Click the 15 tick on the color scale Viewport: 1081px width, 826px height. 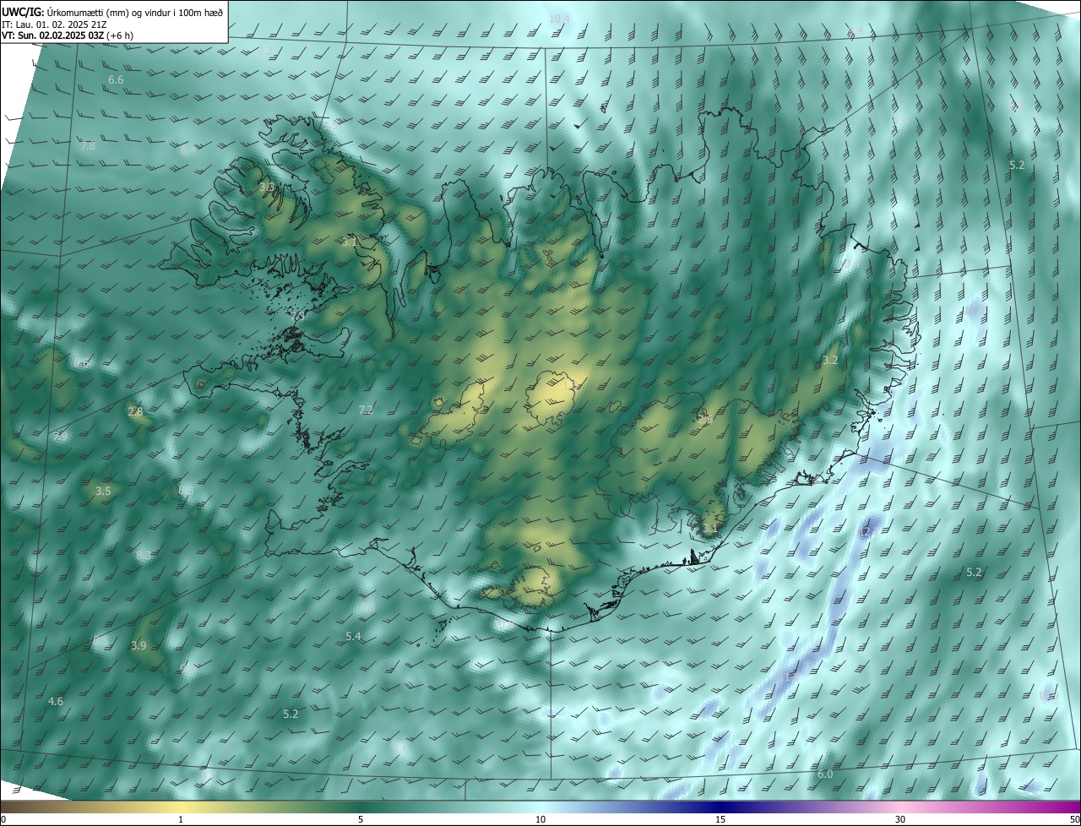(720, 819)
